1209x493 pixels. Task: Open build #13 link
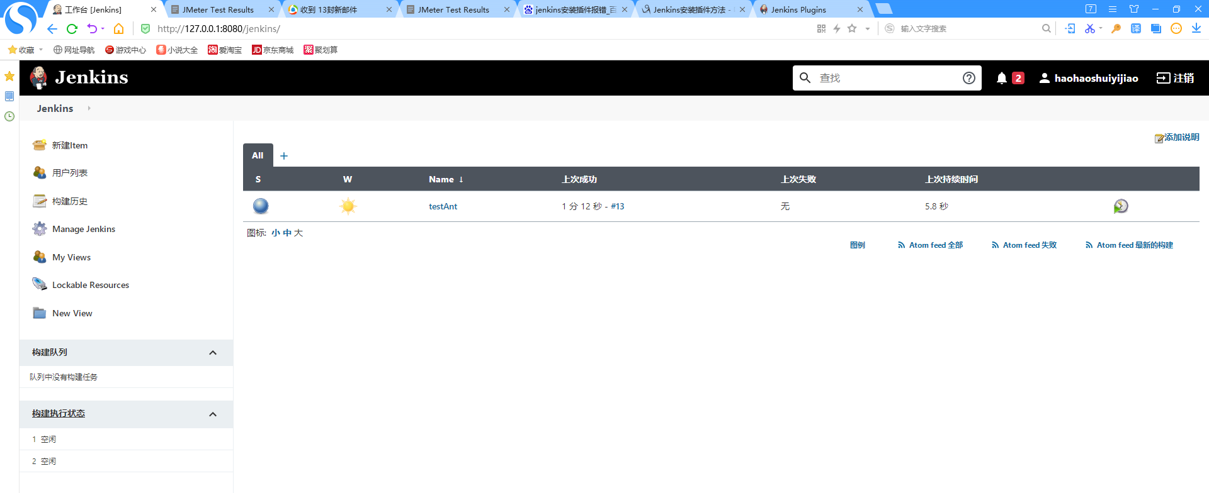617,206
